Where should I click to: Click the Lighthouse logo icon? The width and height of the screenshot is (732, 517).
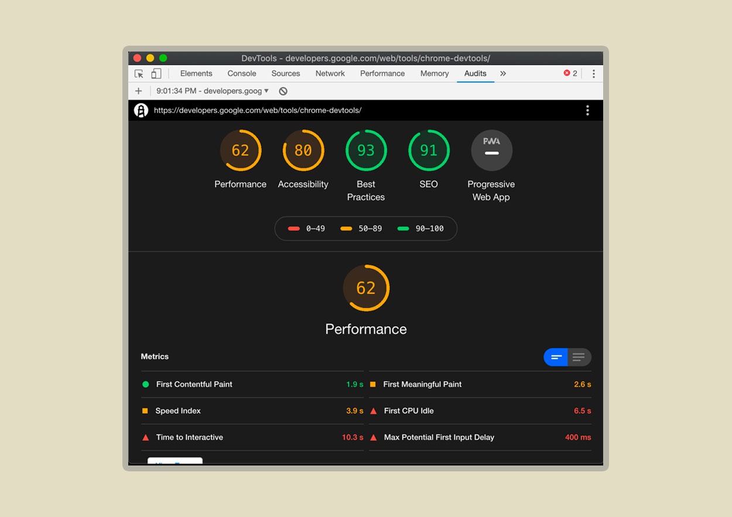pos(141,110)
